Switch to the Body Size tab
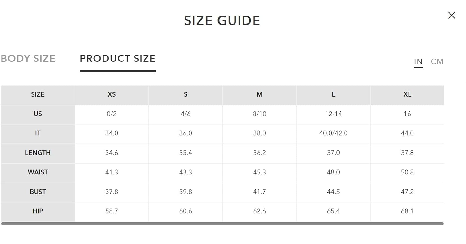Viewport: 466px width, 244px height. pyautogui.click(x=28, y=59)
